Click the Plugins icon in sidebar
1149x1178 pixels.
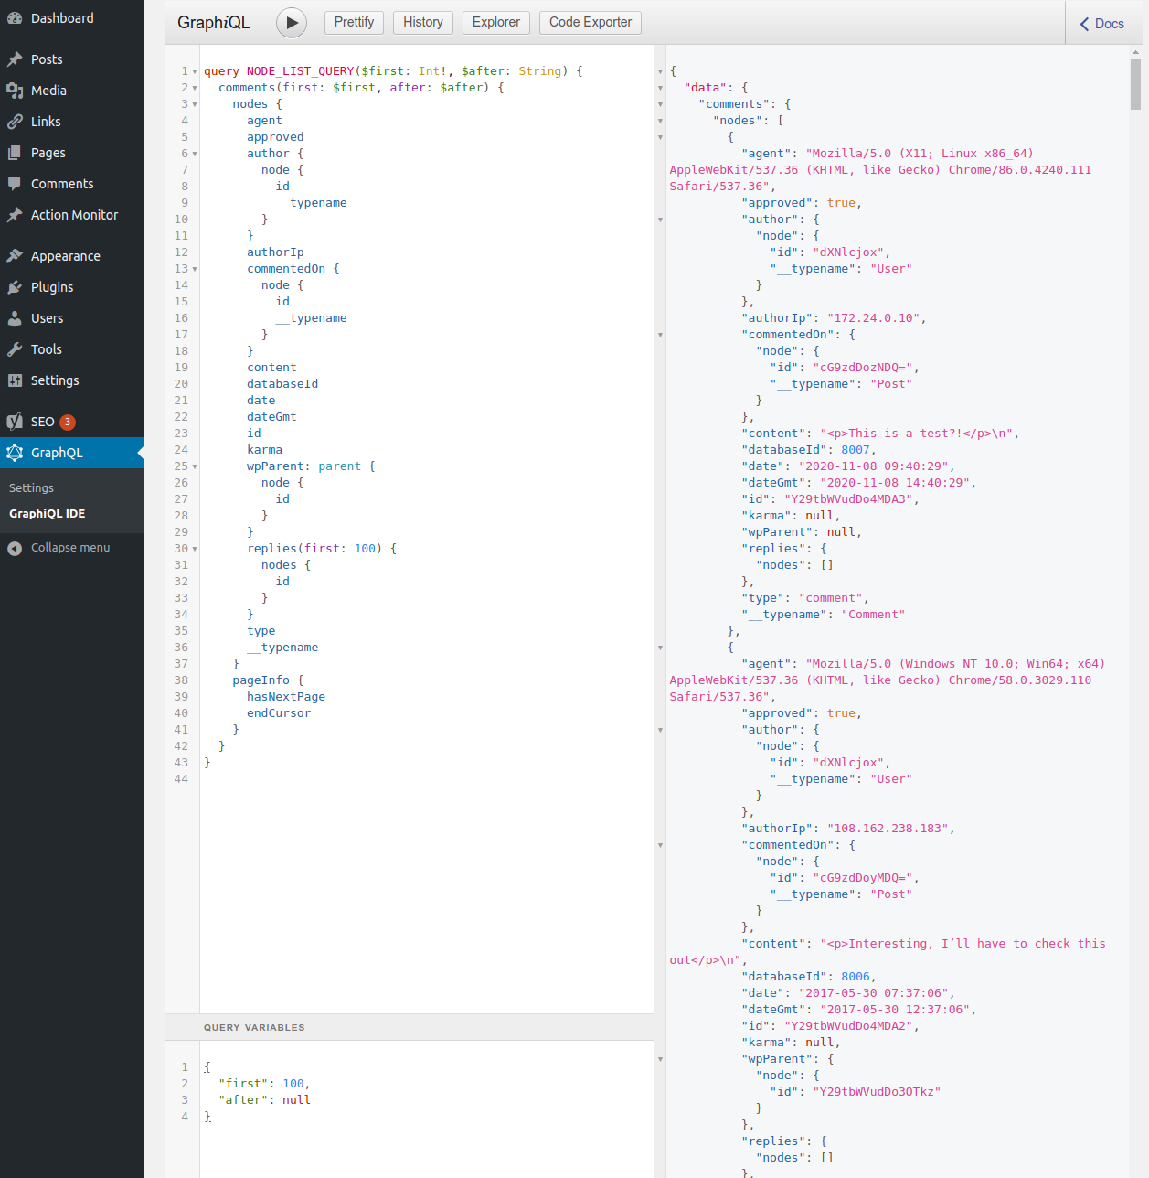click(15, 287)
